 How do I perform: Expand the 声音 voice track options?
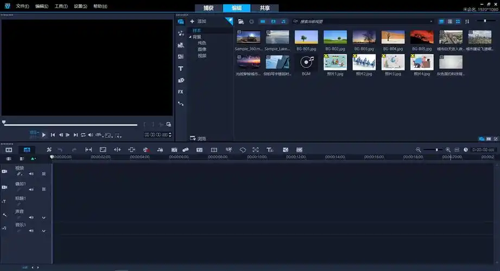(x=43, y=217)
